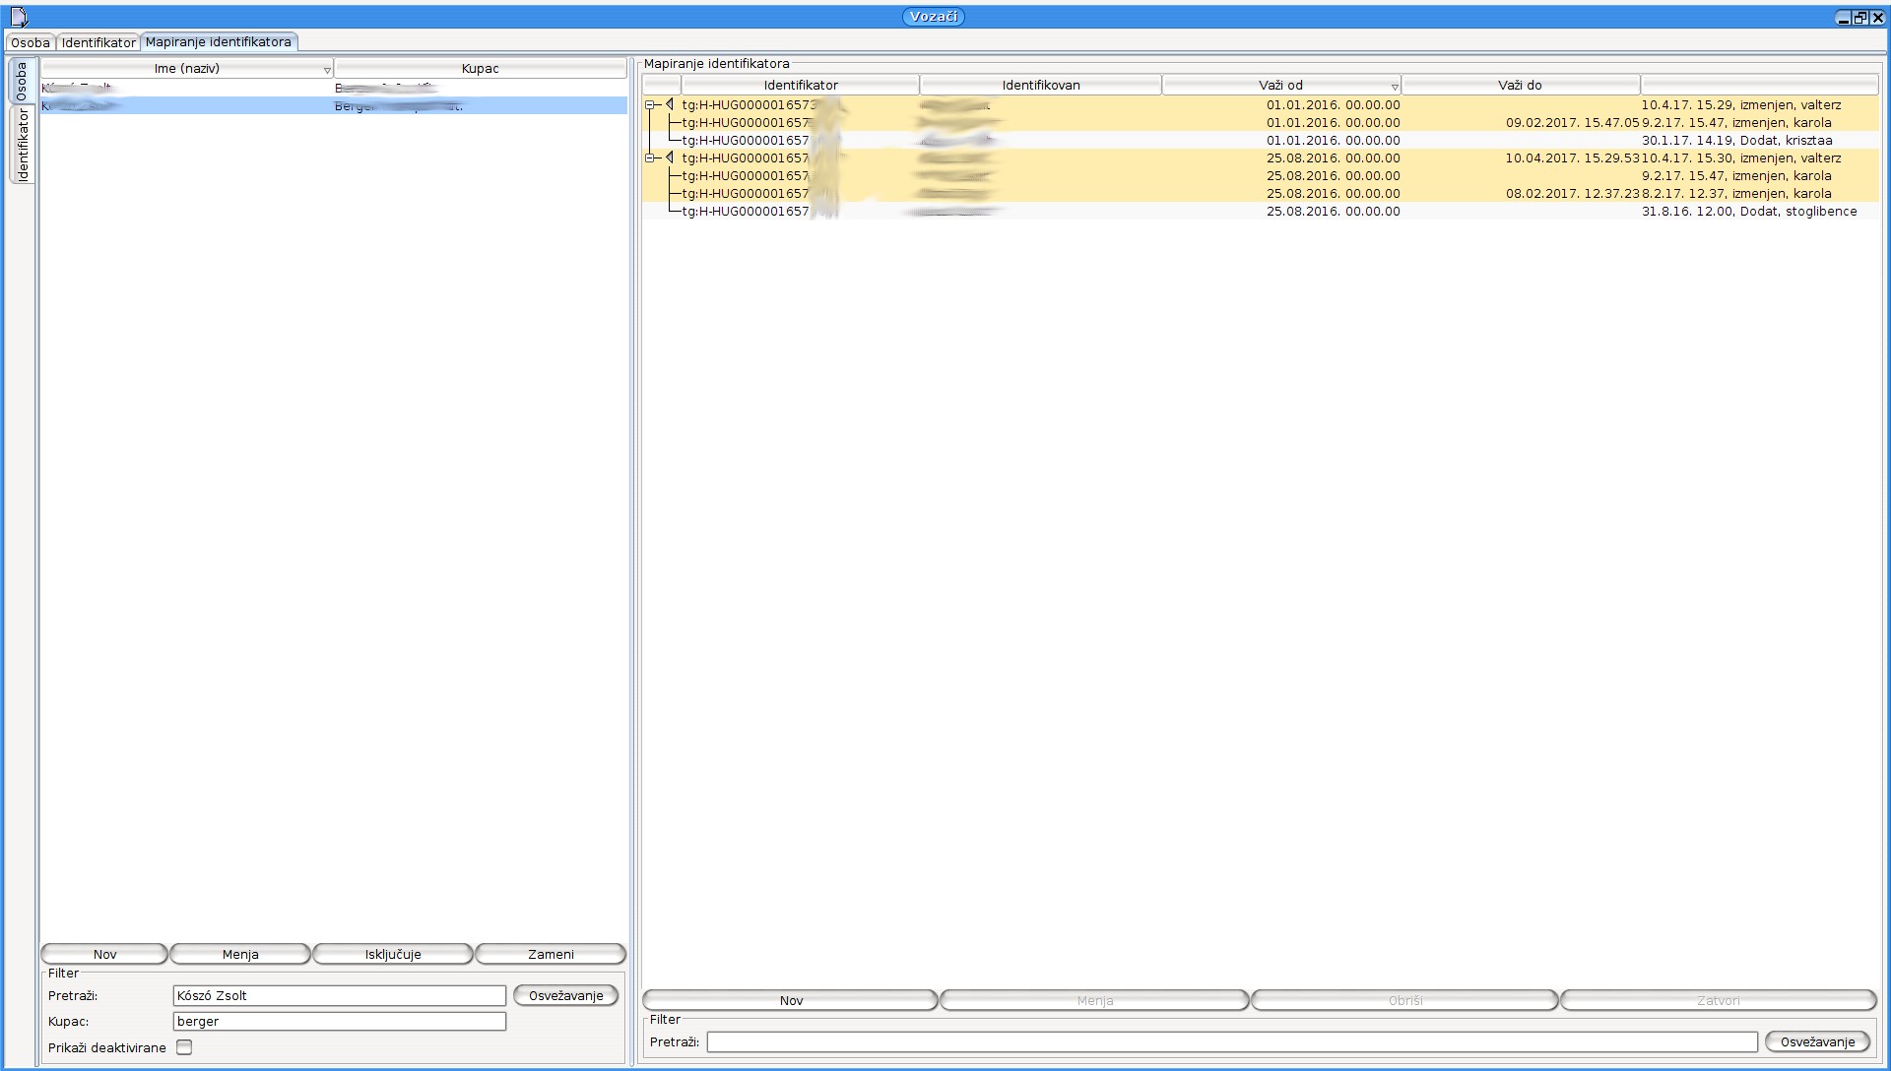This screenshot has width=1891, height=1071.
Task: Toggle Prikaži deaktivirane checkbox
Action: 184,1047
